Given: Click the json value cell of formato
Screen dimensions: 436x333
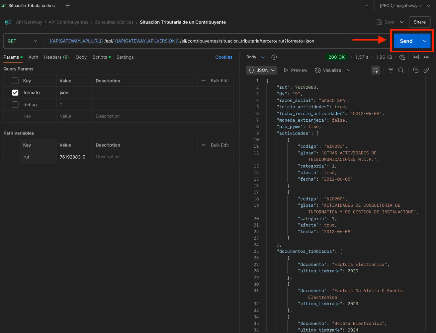Looking at the screenshot, I should pyautogui.click(x=74, y=93).
